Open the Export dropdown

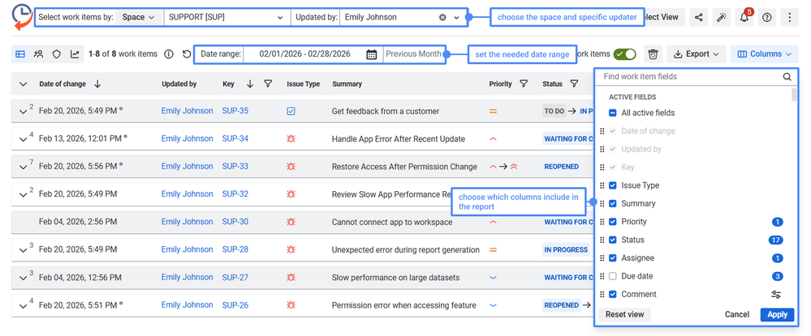(x=697, y=53)
